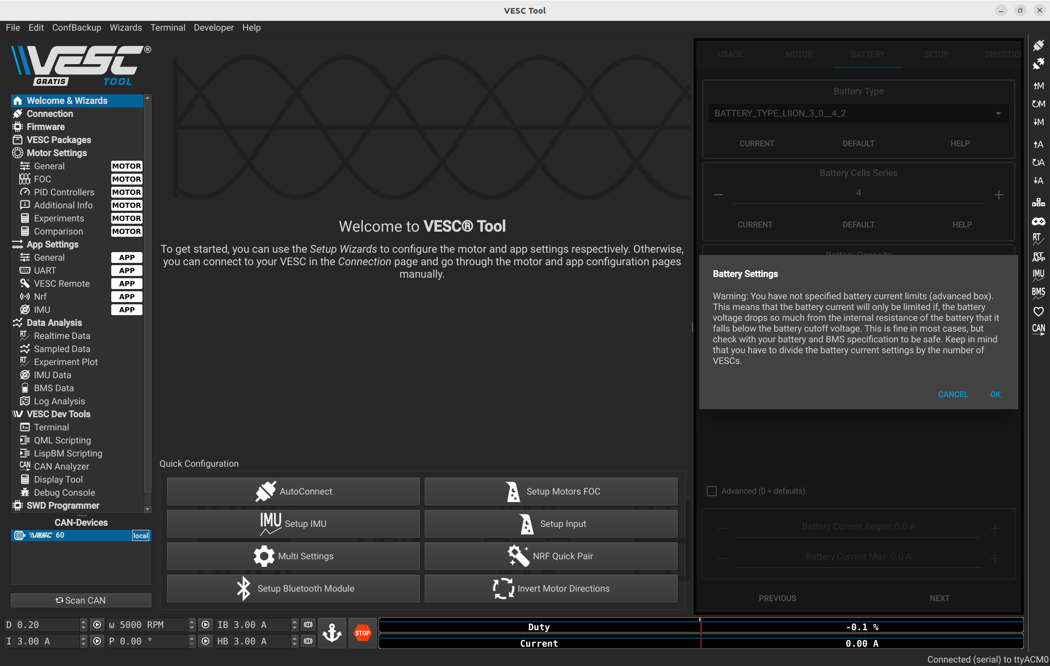Click OK in Battery Settings dialog
Viewport: 1050px width, 666px height.
(x=996, y=394)
